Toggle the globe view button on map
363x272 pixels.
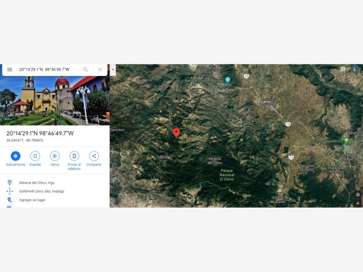pos(358,194)
